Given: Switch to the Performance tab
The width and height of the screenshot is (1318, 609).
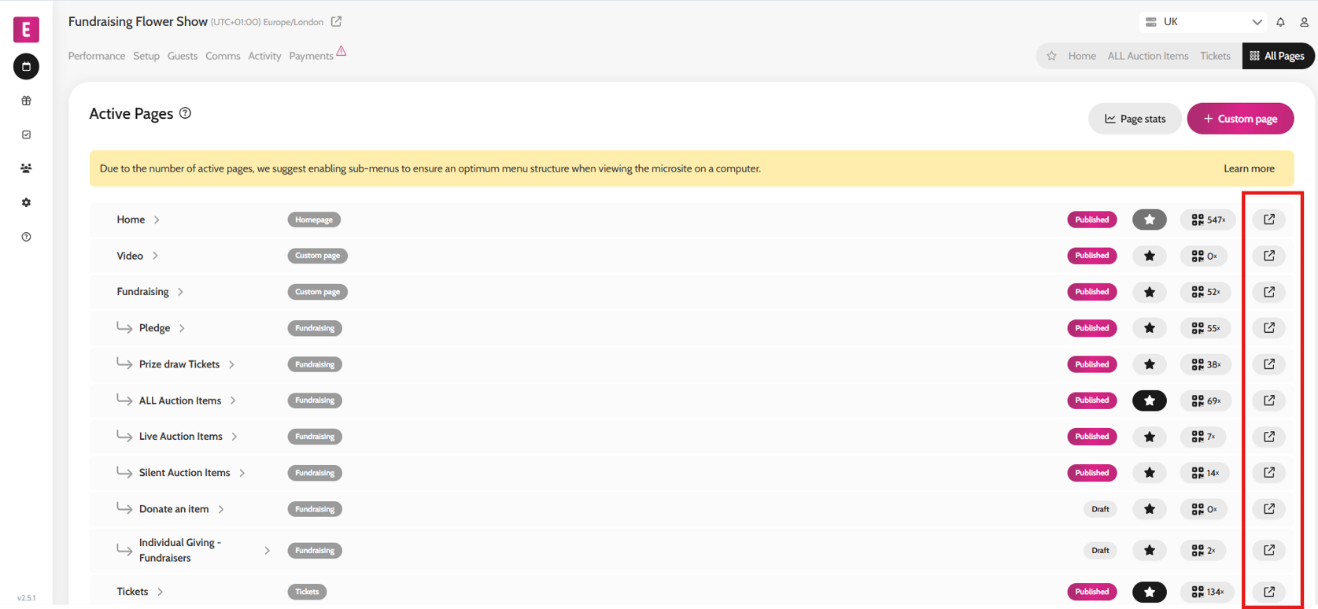Looking at the screenshot, I should tap(97, 56).
